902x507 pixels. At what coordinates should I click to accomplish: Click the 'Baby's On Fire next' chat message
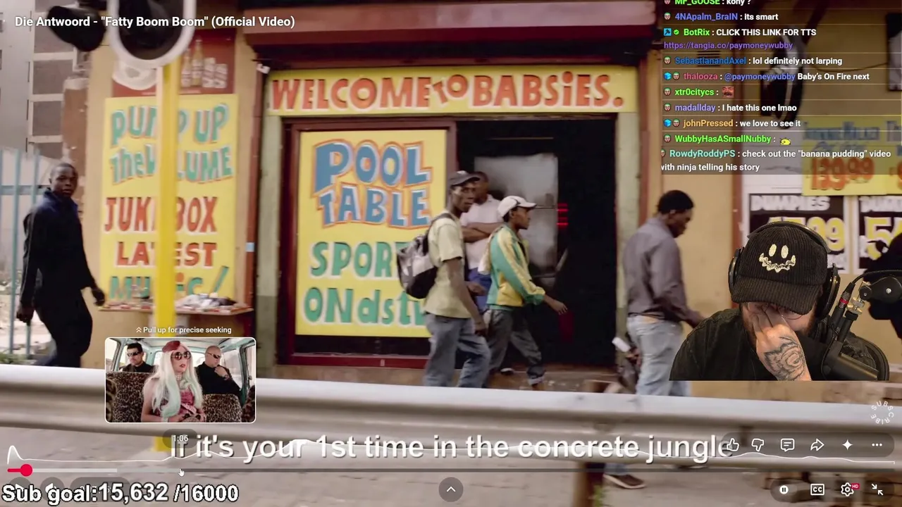pyautogui.click(x=833, y=77)
